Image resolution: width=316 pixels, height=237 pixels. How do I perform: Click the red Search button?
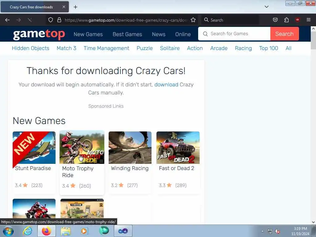pyautogui.click(x=285, y=34)
